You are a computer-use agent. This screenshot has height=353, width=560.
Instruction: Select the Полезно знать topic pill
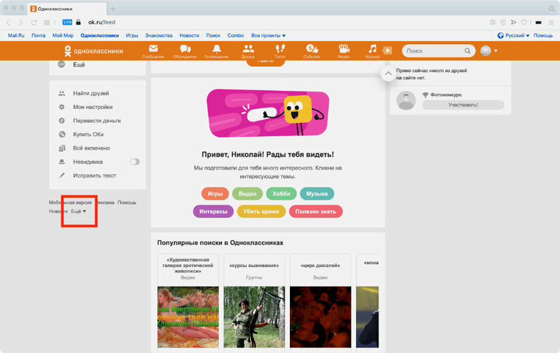coord(316,212)
